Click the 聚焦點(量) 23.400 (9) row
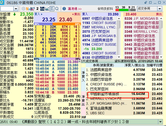 coord(57,96)
